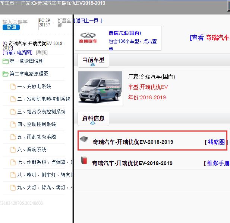Open 四、空调控制系统 diagram
Viewport: 230px width, 223px height.
coord(37,124)
